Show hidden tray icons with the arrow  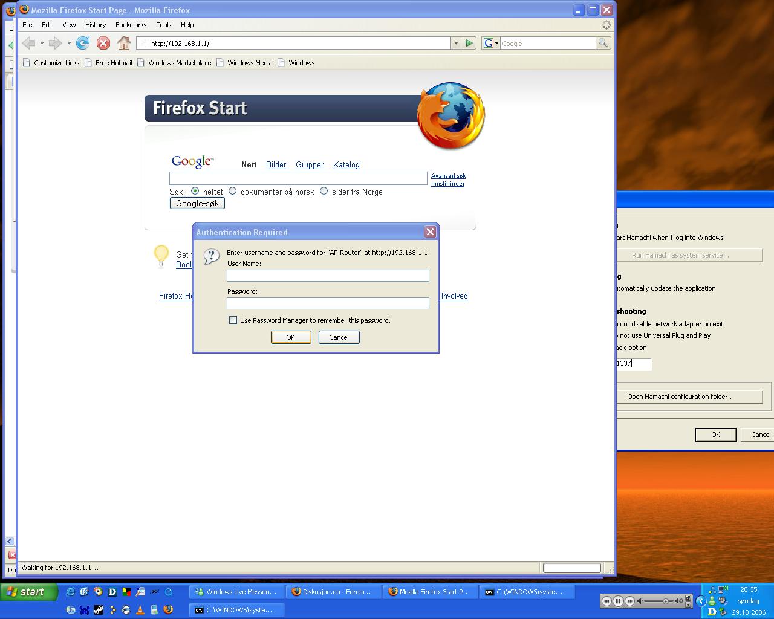[x=701, y=601]
